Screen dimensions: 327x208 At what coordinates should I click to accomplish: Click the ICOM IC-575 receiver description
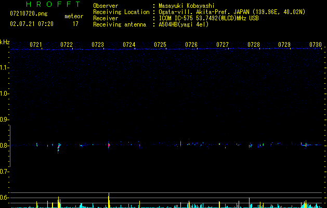tap(208, 18)
